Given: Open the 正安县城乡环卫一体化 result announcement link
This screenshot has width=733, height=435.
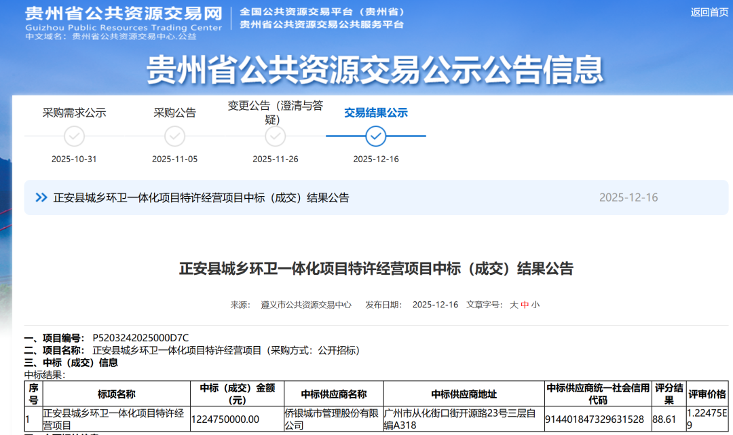Looking at the screenshot, I should 202,197.
